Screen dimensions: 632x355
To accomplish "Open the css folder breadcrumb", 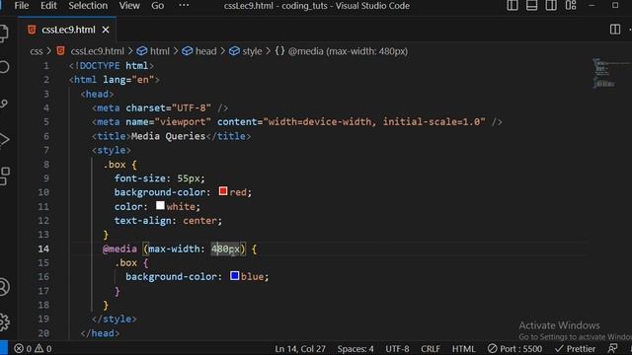I will 37,51.
